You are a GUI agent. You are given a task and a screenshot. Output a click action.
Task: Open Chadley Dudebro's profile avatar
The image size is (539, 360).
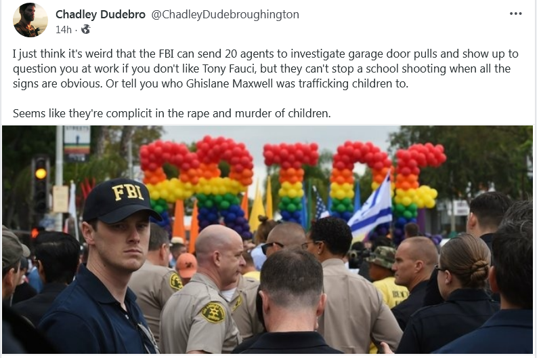click(x=30, y=20)
